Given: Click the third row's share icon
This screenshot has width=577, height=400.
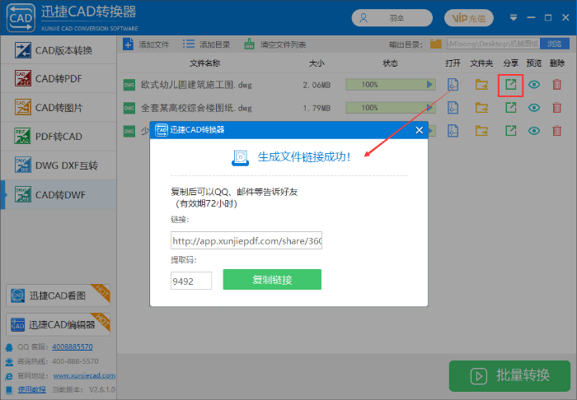Looking at the screenshot, I should pos(510,131).
